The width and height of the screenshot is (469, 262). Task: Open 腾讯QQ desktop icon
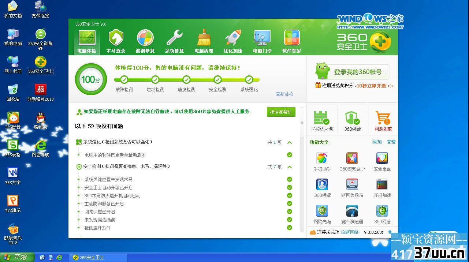click(40, 120)
